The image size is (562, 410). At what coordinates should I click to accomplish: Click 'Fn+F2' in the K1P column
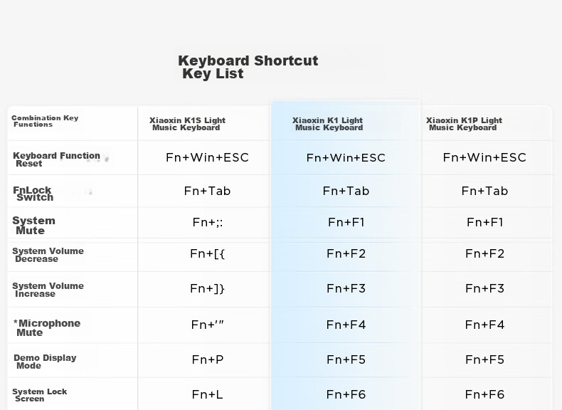[x=484, y=254]
